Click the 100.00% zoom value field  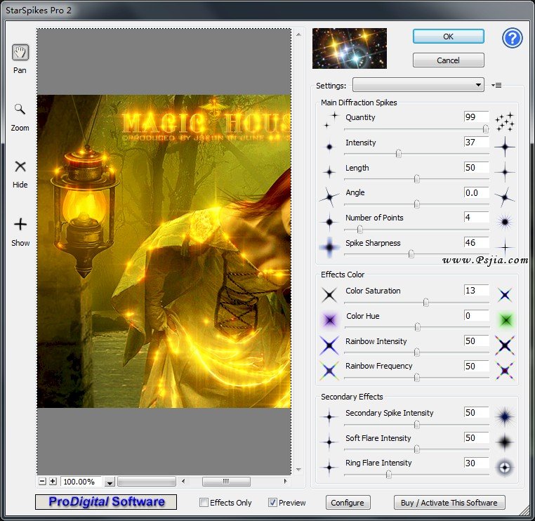click(x=81, y=482)
